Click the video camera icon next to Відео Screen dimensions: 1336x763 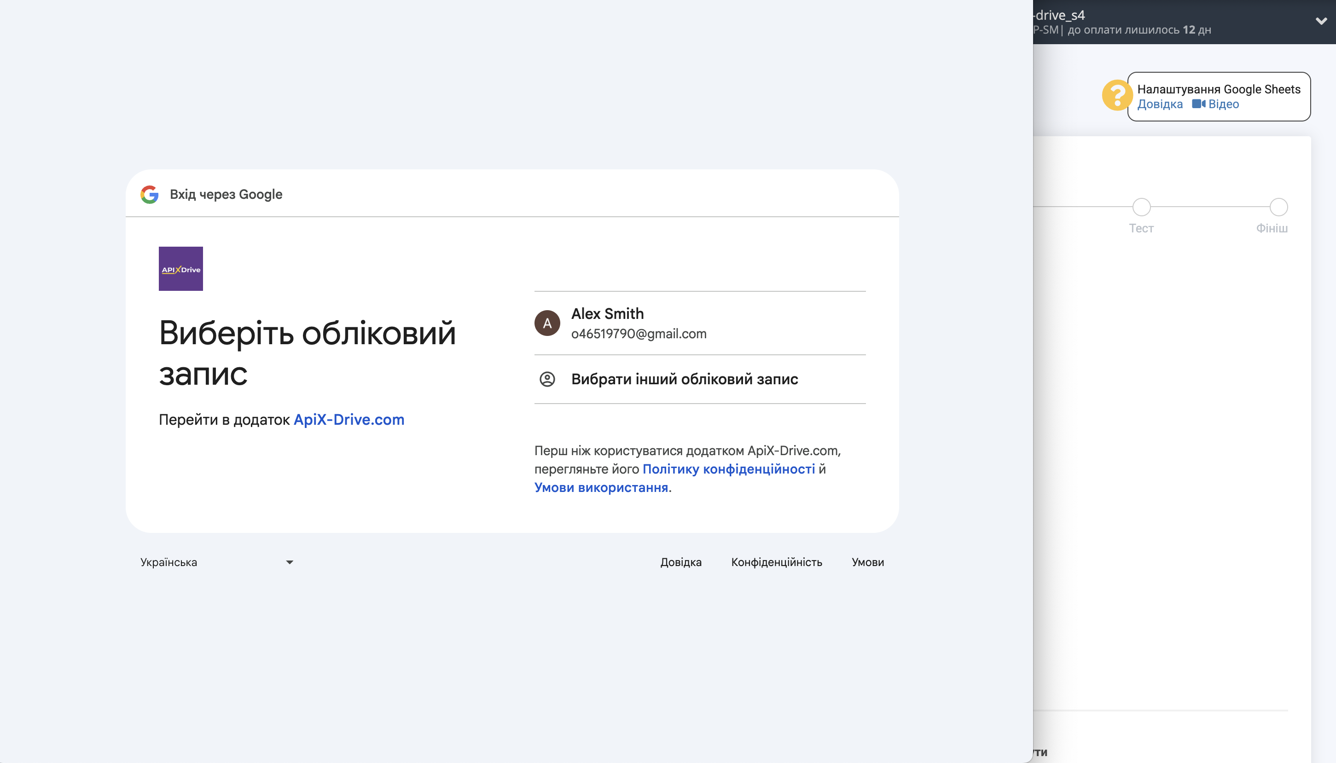[1199, 104]
